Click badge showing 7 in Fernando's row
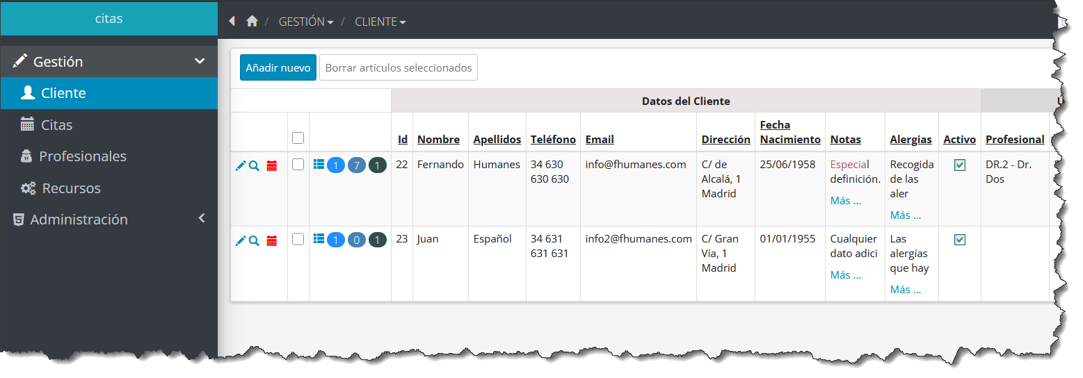Image resolution: width=1083 pixels, height=378 pixels. coord(356,165)
